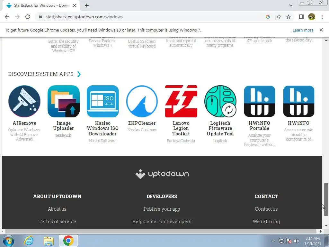Open the HWiNFO Portable app icon

tap(260, 101)
